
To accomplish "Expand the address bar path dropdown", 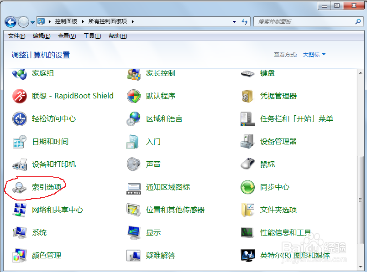I will (x=234, y=21).
